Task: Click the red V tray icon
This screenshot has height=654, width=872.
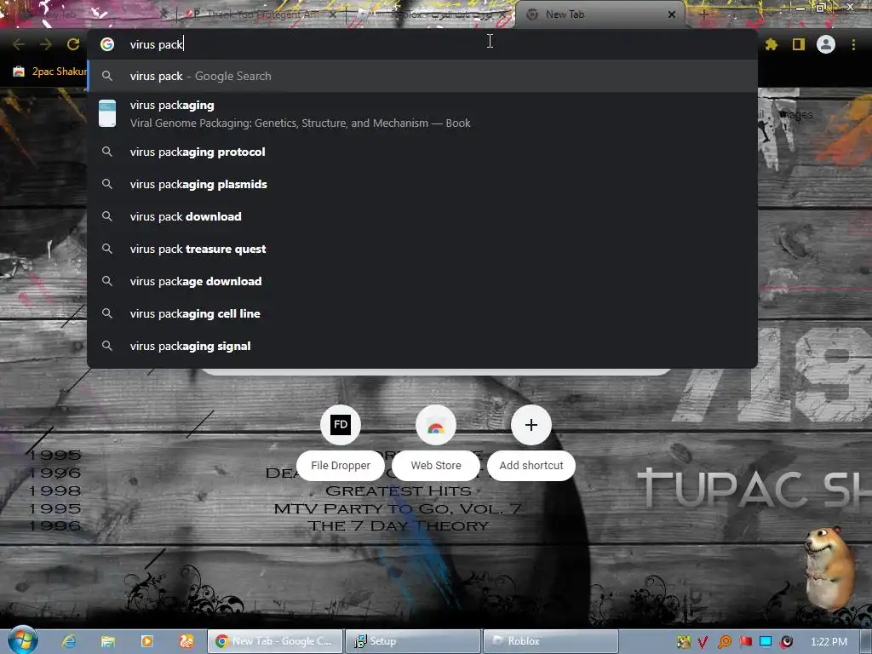Action: coord(703,642)
